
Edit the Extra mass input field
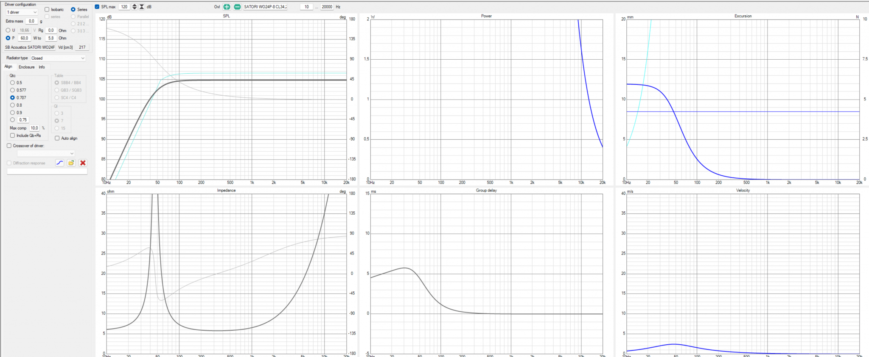coord(32,21)
